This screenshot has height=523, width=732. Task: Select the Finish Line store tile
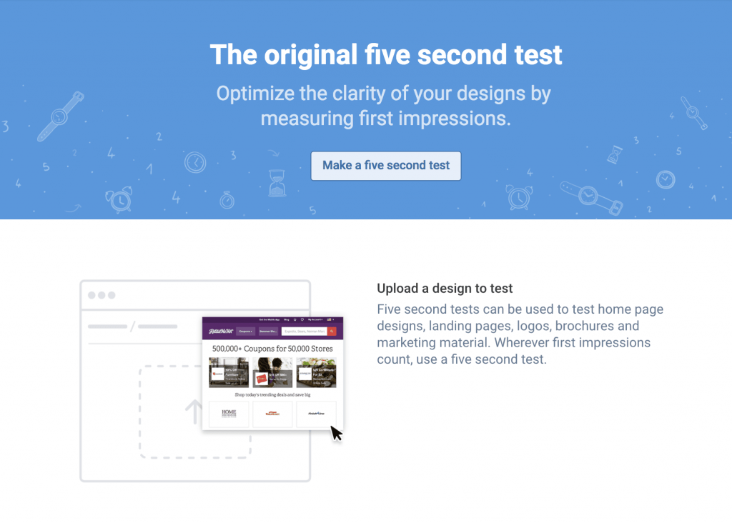[316, 414]
